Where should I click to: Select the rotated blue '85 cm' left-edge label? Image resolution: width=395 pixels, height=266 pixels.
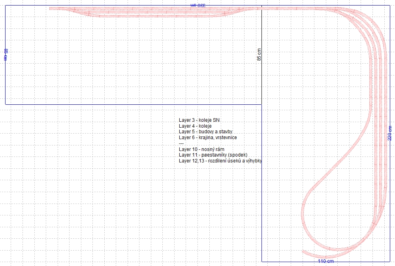[6, 54]
